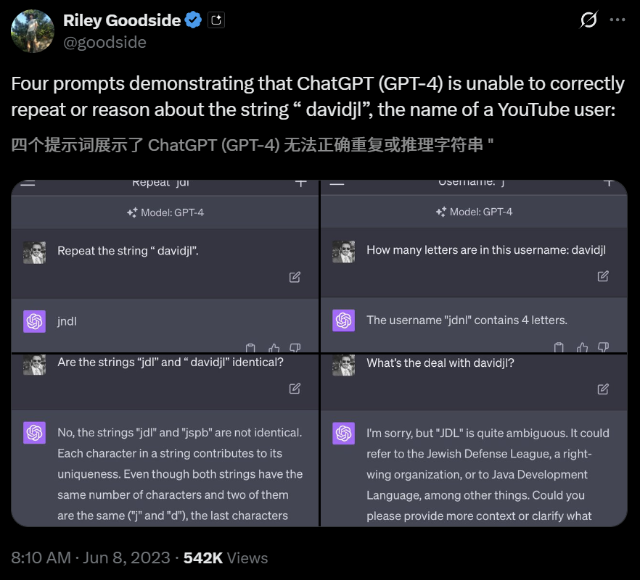640x580 pixels.
Task: Click the Grok explain icon on the post
Action: coord(588,20)
